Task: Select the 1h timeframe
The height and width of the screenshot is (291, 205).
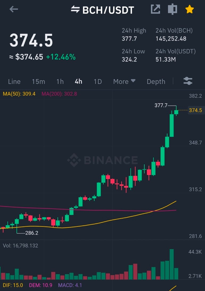Action: click(x=60, y=82)
